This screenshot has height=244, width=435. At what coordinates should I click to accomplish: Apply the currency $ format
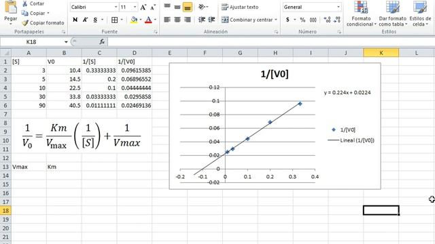pyautogui.click(x=288, y=20)
